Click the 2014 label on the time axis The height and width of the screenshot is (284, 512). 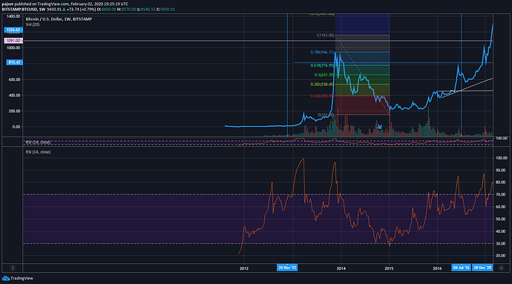pos(341,268)
